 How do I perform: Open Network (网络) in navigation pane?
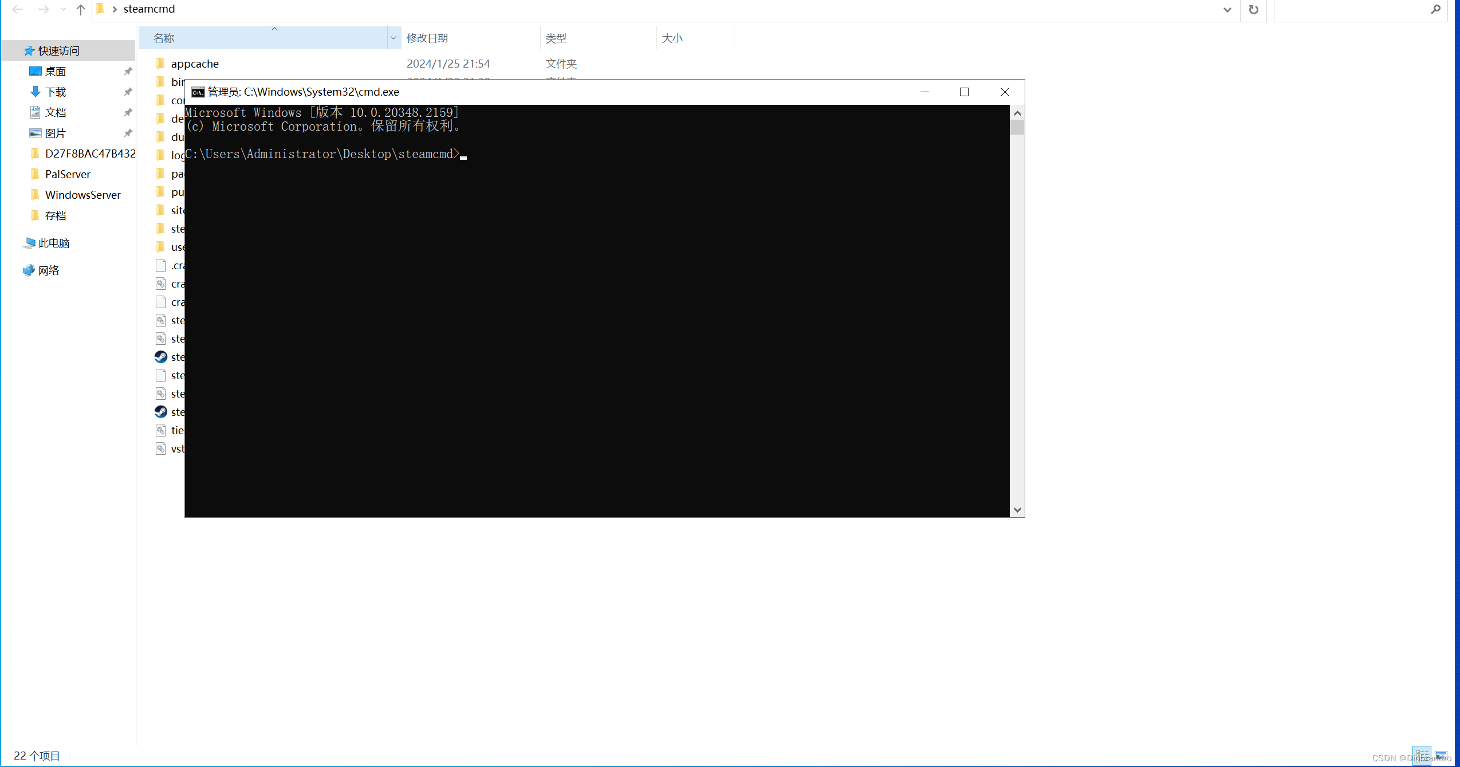(x=49, y=270)
